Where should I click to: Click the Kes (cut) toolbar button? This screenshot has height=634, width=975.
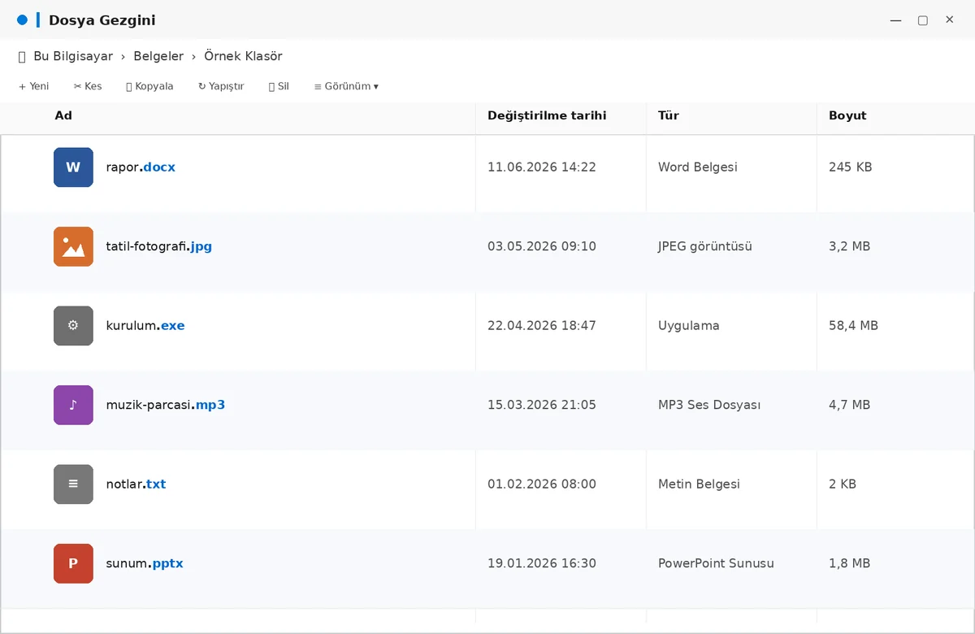coord(88,86)
